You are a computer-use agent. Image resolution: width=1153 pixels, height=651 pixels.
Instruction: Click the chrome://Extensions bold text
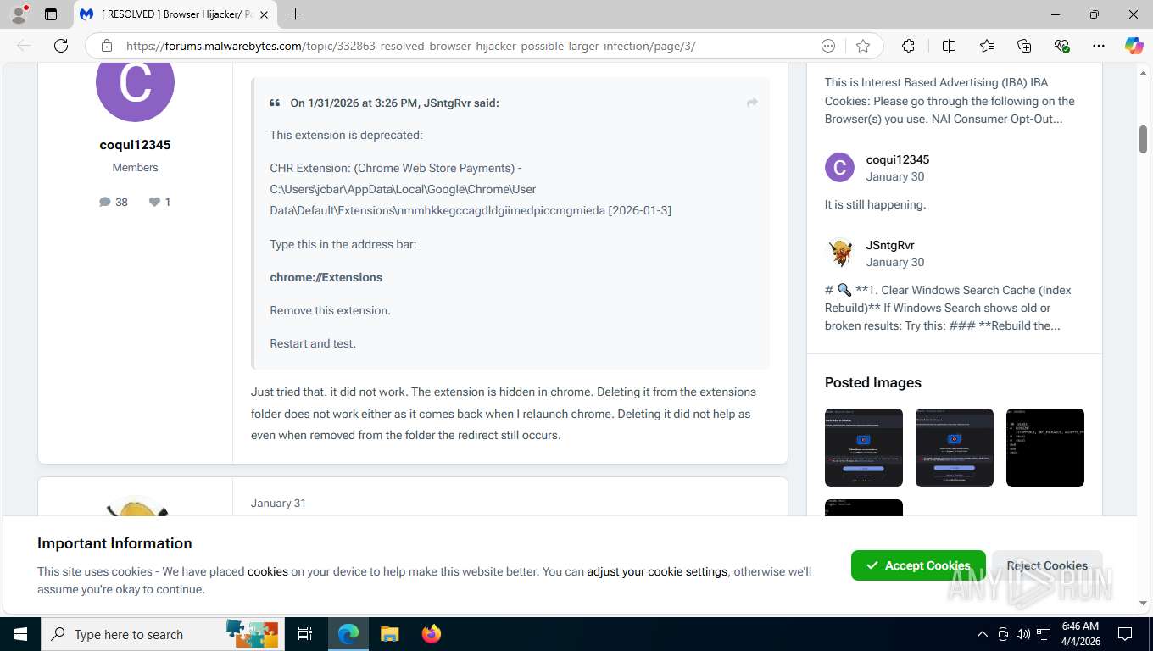click(326, 277)
